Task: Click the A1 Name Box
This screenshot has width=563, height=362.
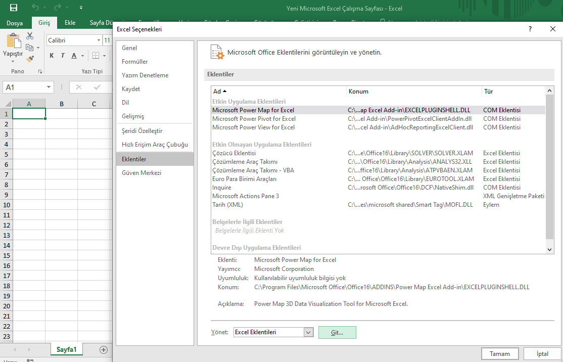Action: click(24, 87)
